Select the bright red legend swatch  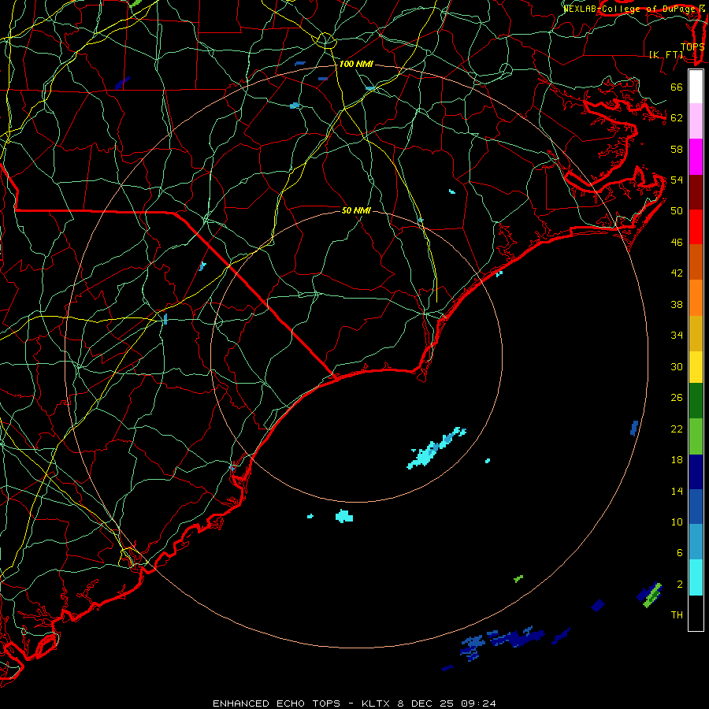coord(696,227)
